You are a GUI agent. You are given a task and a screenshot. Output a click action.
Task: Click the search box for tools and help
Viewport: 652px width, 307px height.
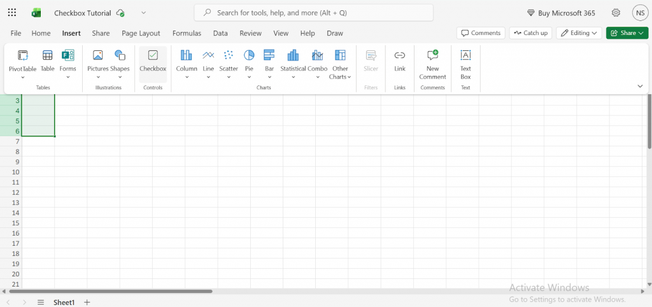coord(313,13)
